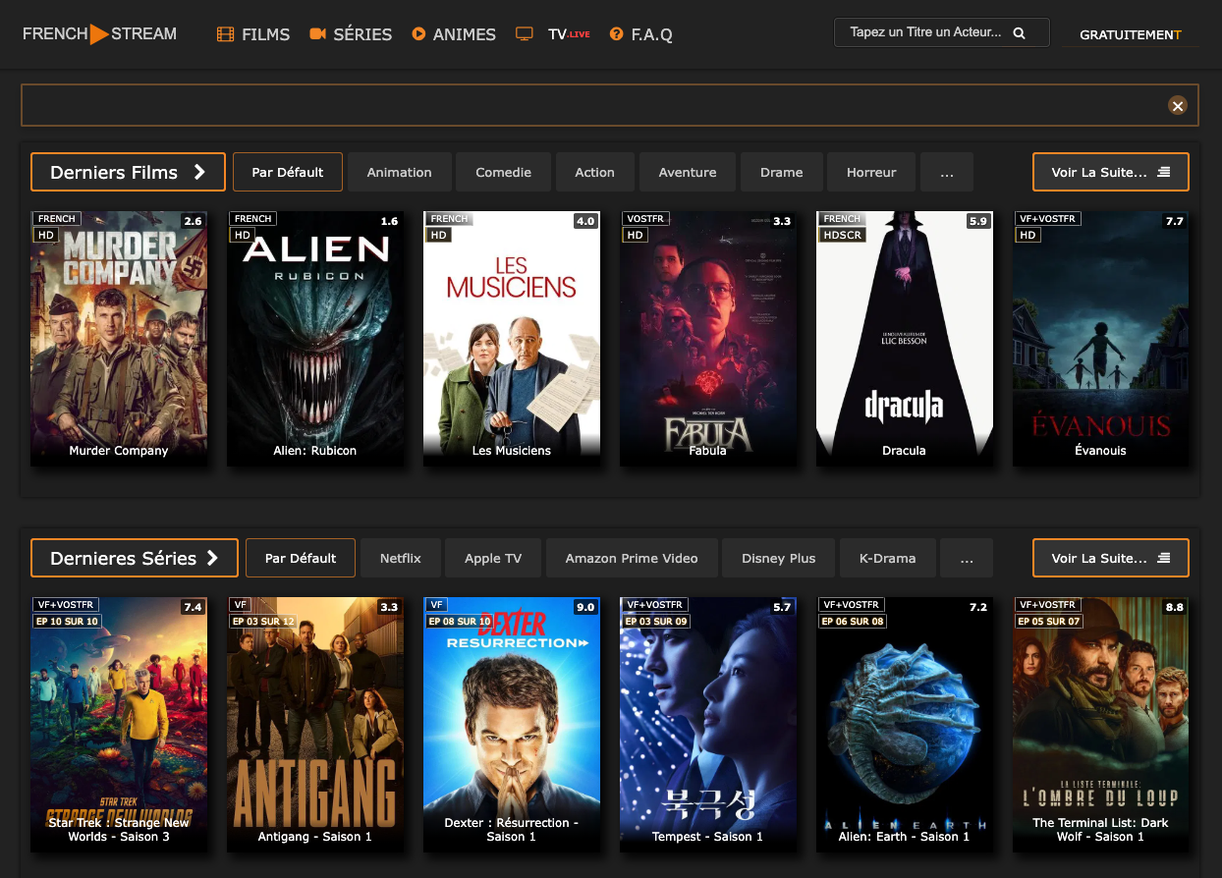Expand Derniers Films section via chevron
The width and height of the screenshot is (1222, 878).
click(x=199, y=172)
